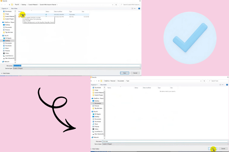The width and height of the screenshot is (229, 152).
Task: Open view options arrow in Tuan dialog
Action: click(x=223, y=85)
